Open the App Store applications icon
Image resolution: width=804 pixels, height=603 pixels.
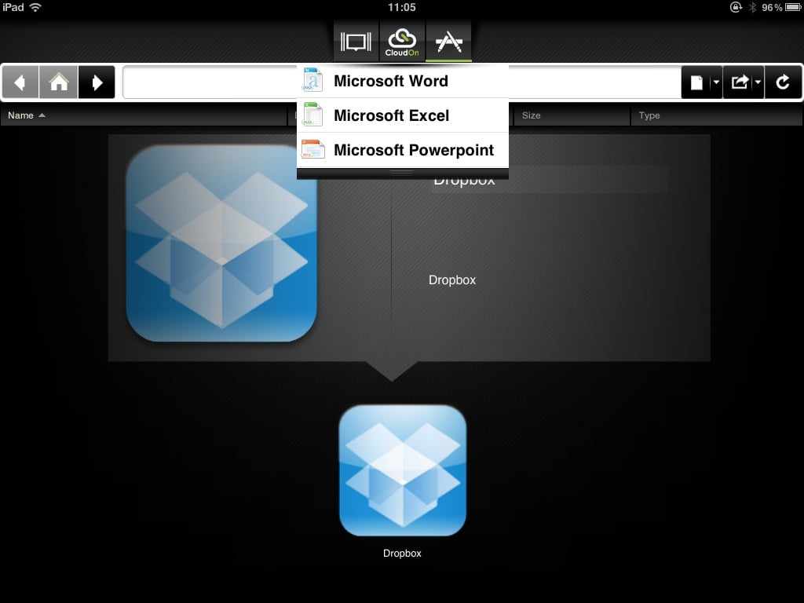point(448,42)
